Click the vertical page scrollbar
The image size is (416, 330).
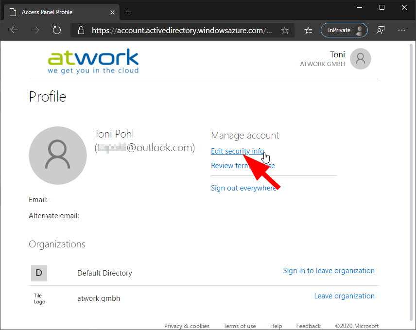(411, 182)
